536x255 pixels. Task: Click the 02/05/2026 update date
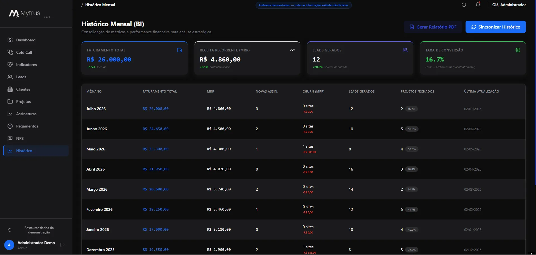[x=473, y=149]
